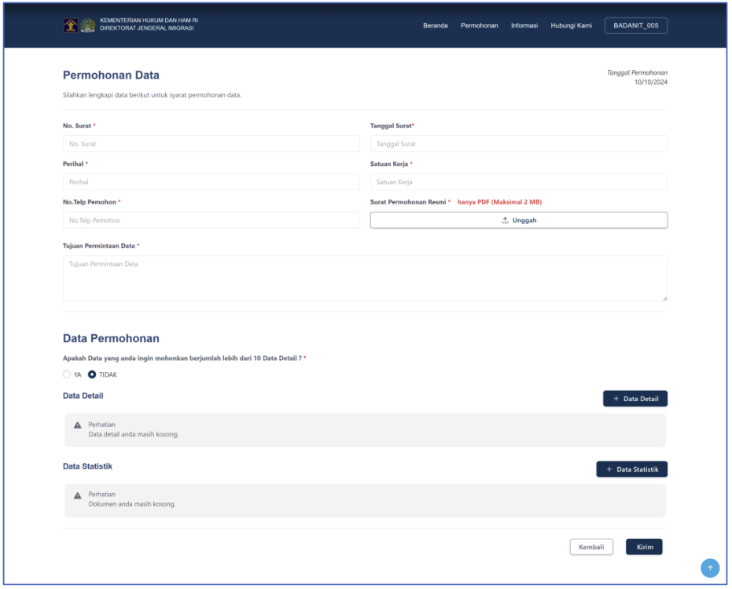Open the BADANIT_005 user menu
The image size is (732, 589).
pos(635,26)
